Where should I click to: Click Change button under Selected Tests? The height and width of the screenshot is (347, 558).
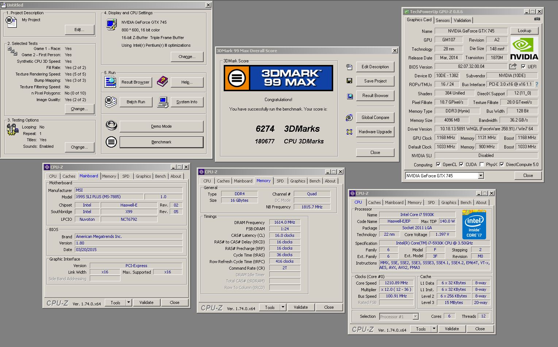click(79, 109)
